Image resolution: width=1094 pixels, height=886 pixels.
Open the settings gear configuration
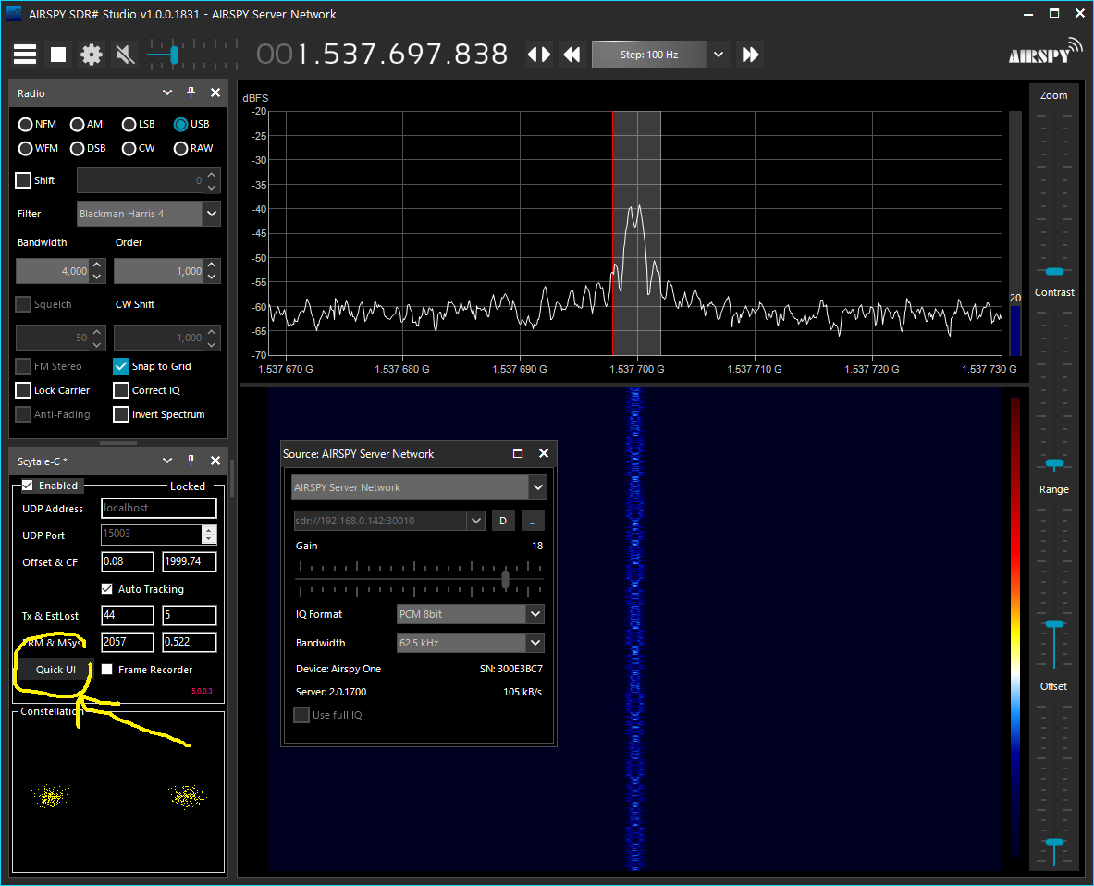pyautogui.click(x=92, y=55)
